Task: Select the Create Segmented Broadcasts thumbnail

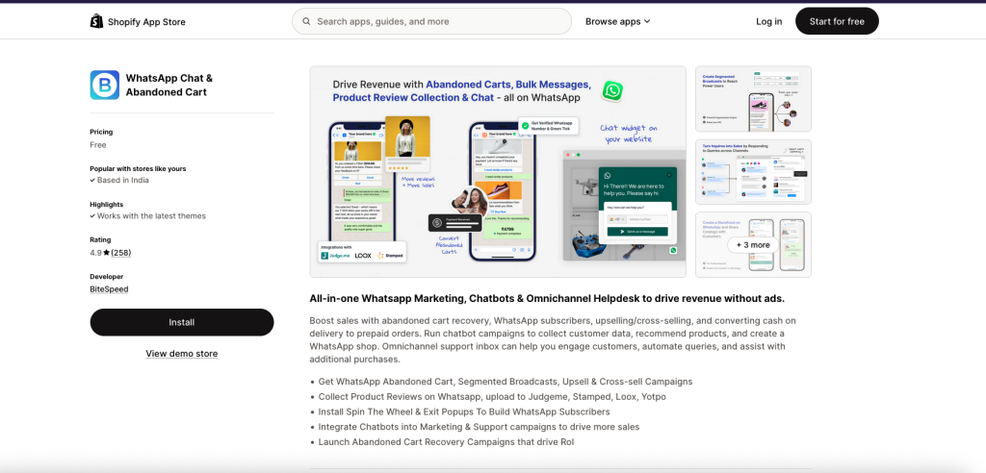Action: click(x=753, y=99)
